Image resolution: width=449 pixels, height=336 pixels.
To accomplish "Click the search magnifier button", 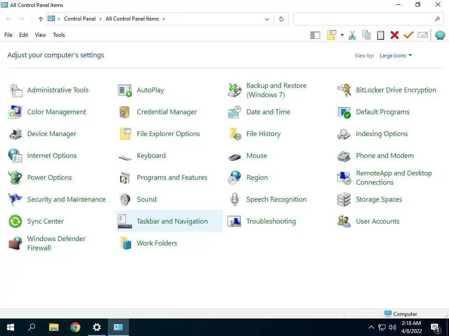I will [x=437, y=19].
